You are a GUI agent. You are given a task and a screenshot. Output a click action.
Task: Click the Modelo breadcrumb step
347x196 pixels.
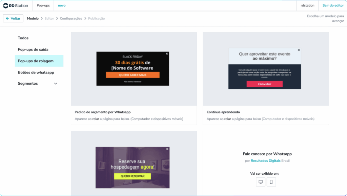33,19
